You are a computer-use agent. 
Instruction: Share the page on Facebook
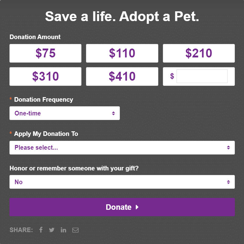[x=41, y=230]
